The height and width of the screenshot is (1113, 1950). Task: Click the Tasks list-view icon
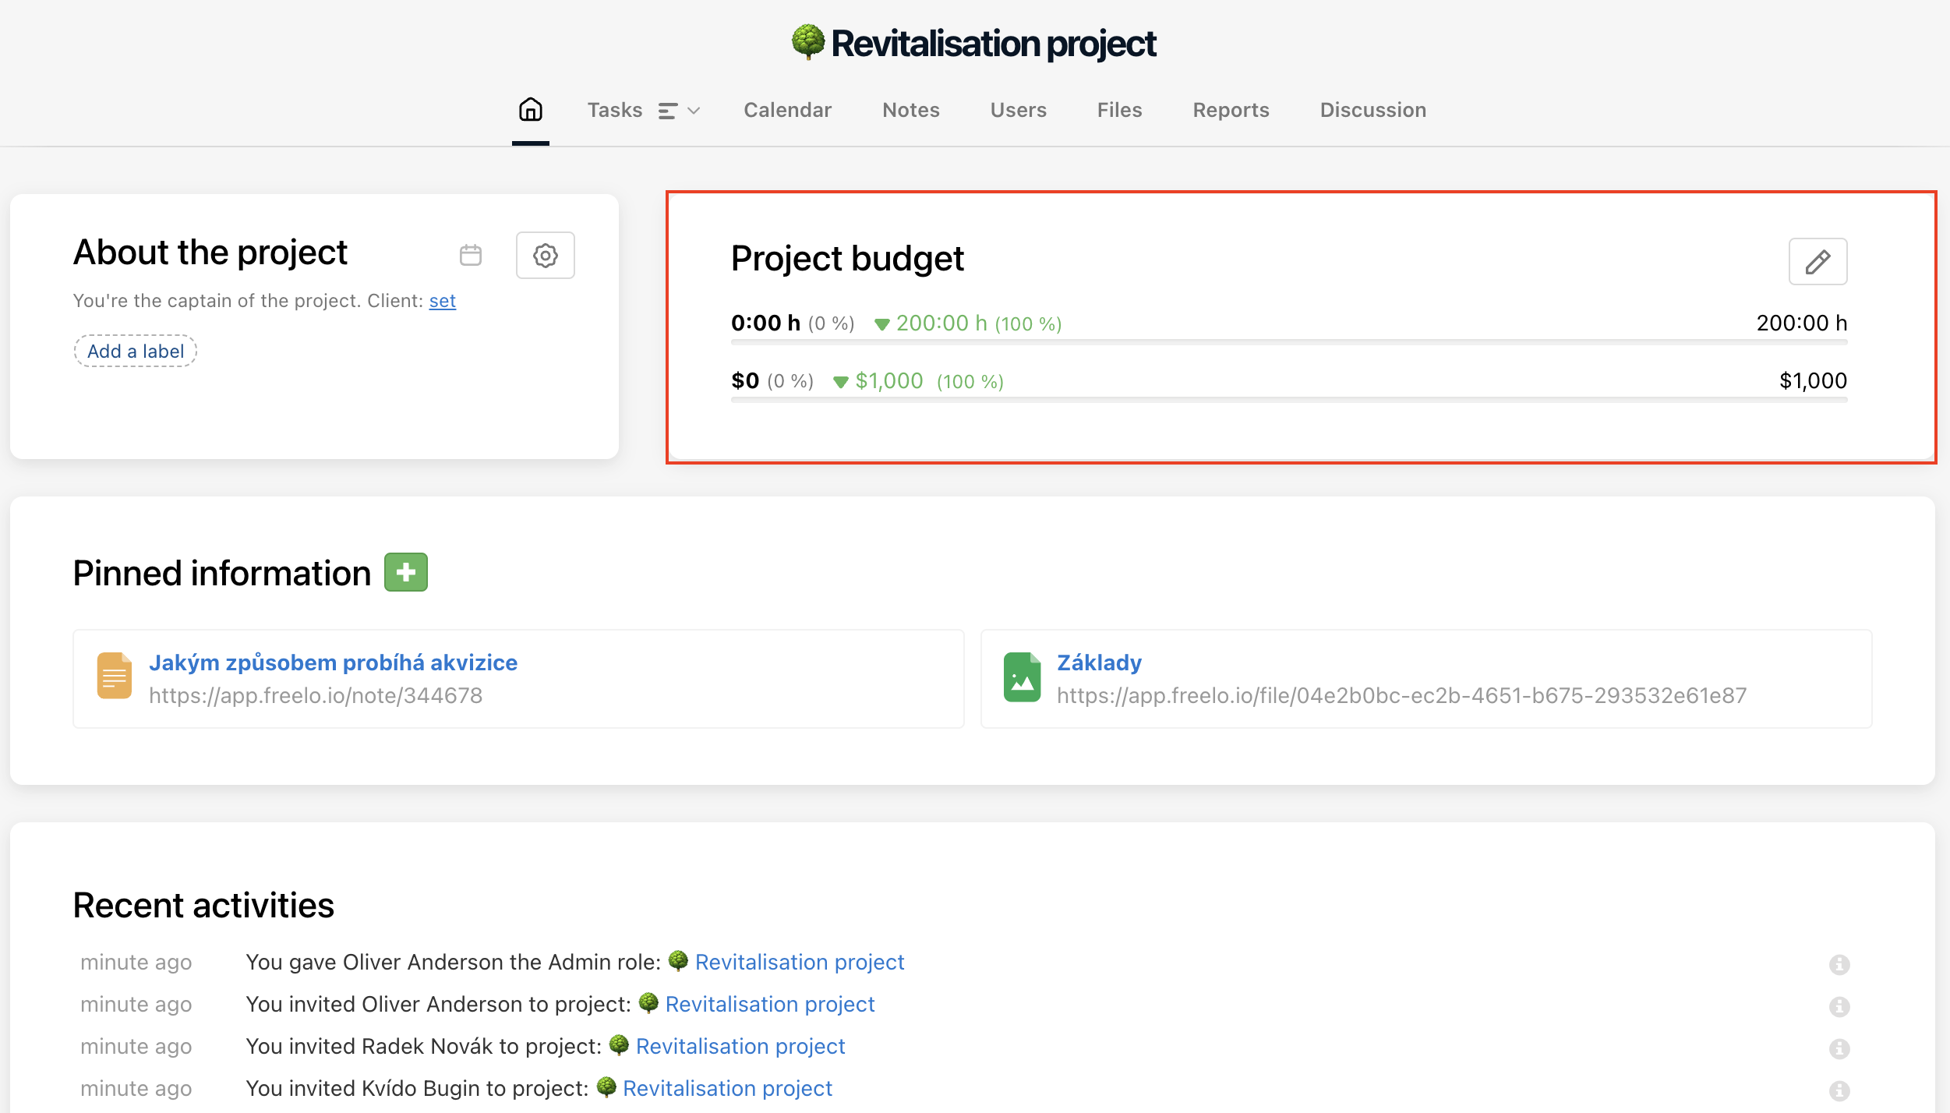point(668,111)
